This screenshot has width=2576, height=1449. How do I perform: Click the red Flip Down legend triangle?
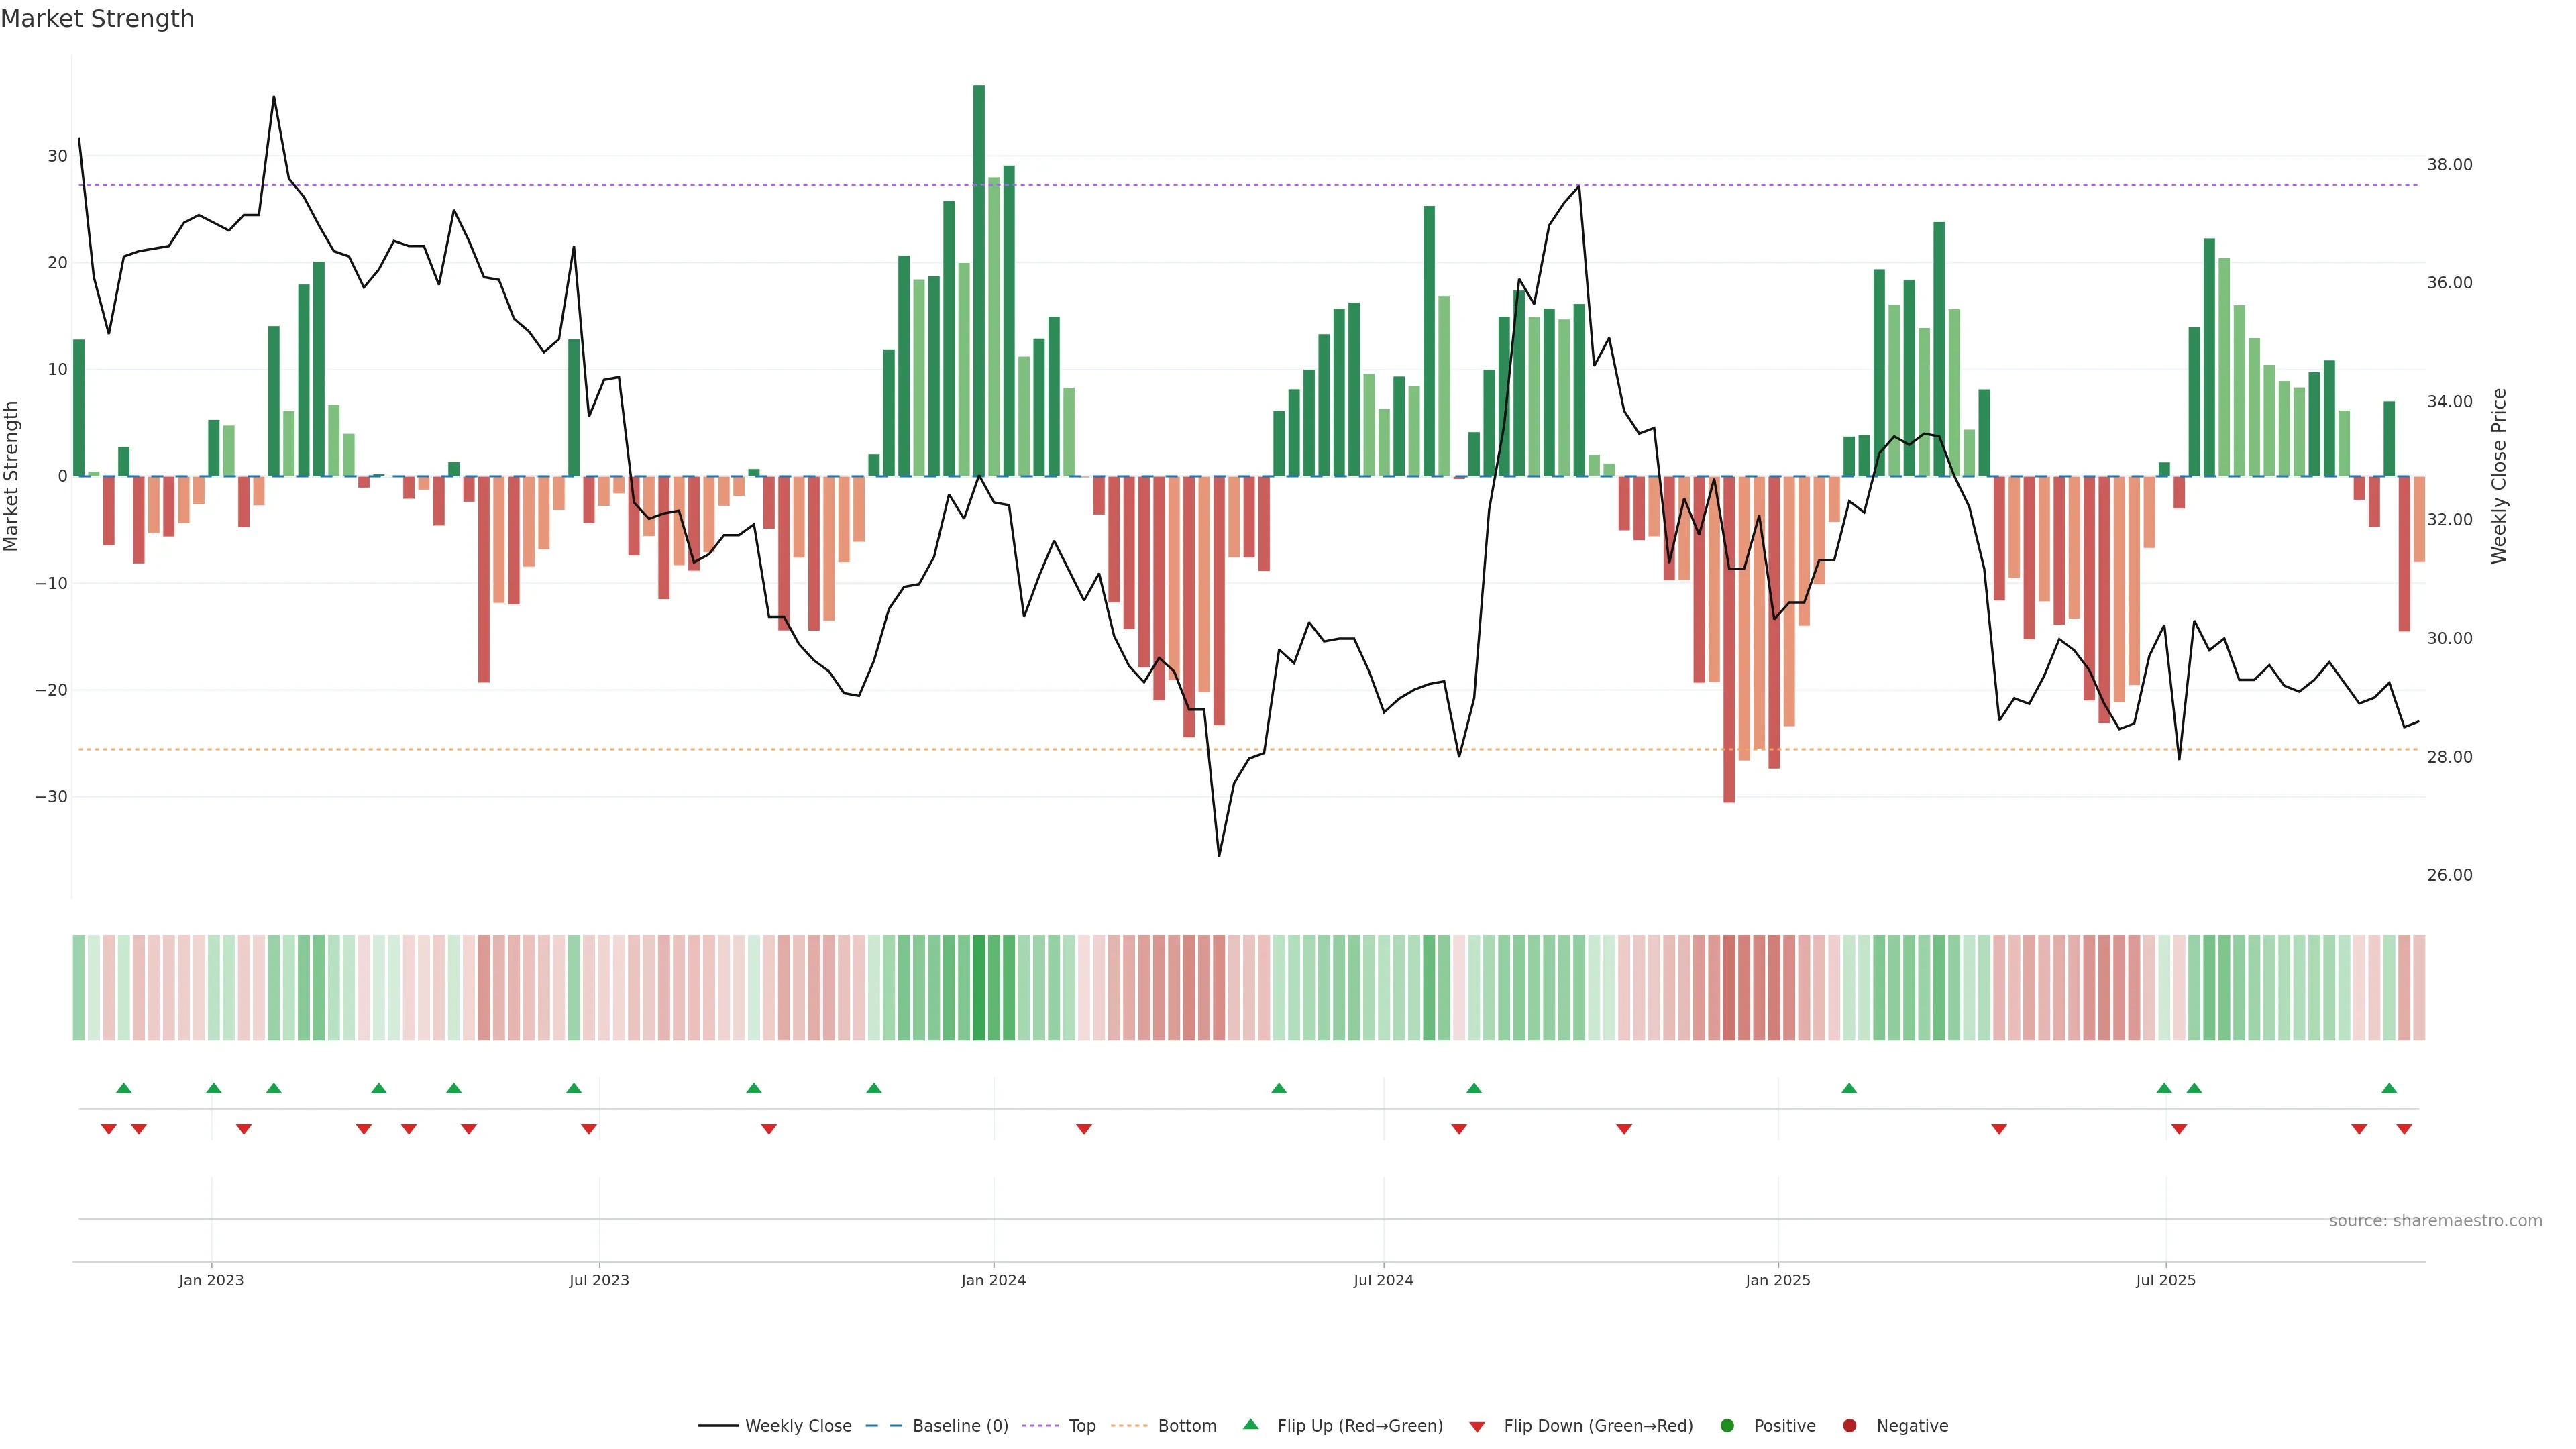1477,1427
